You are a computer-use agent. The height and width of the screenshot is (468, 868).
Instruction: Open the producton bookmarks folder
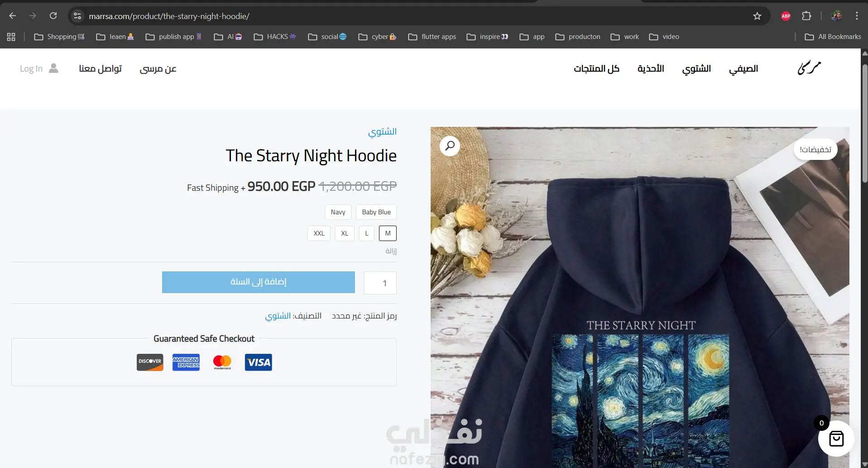[578, 37]
